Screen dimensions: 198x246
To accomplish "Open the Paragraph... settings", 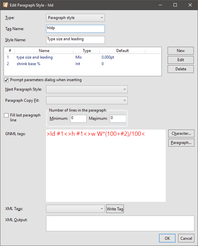I will point(181,143).
